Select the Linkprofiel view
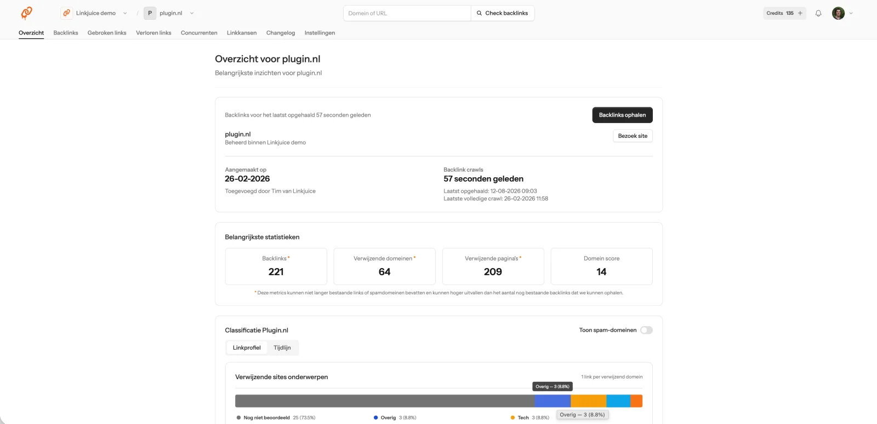Screen dimensions: 877x424 tap(247, 347)
